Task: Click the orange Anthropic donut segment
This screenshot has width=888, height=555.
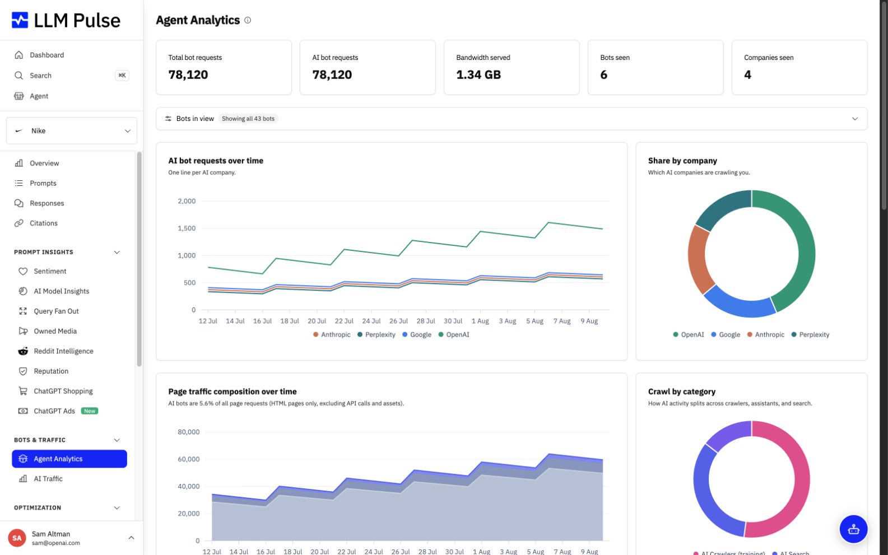Action: click(698, 259)
